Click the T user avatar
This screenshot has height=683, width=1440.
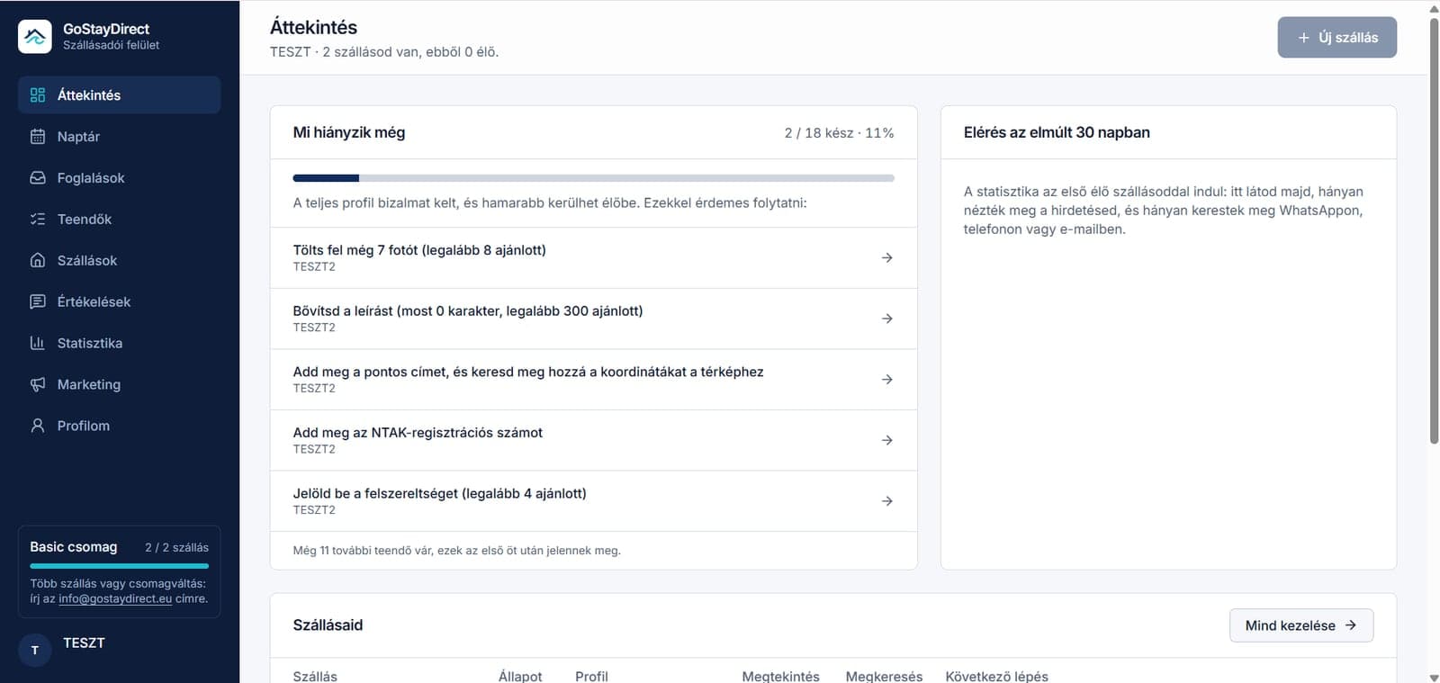pyautogui.click(x=35, y=650)
